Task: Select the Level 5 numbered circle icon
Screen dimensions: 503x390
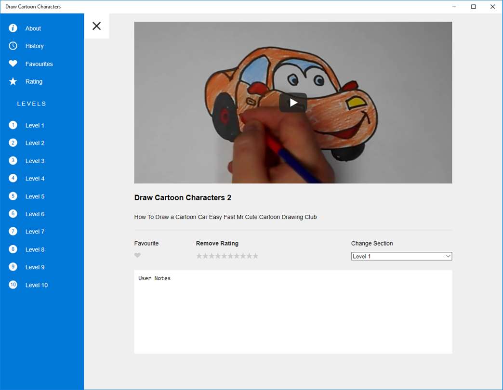Action: (13, 196)
